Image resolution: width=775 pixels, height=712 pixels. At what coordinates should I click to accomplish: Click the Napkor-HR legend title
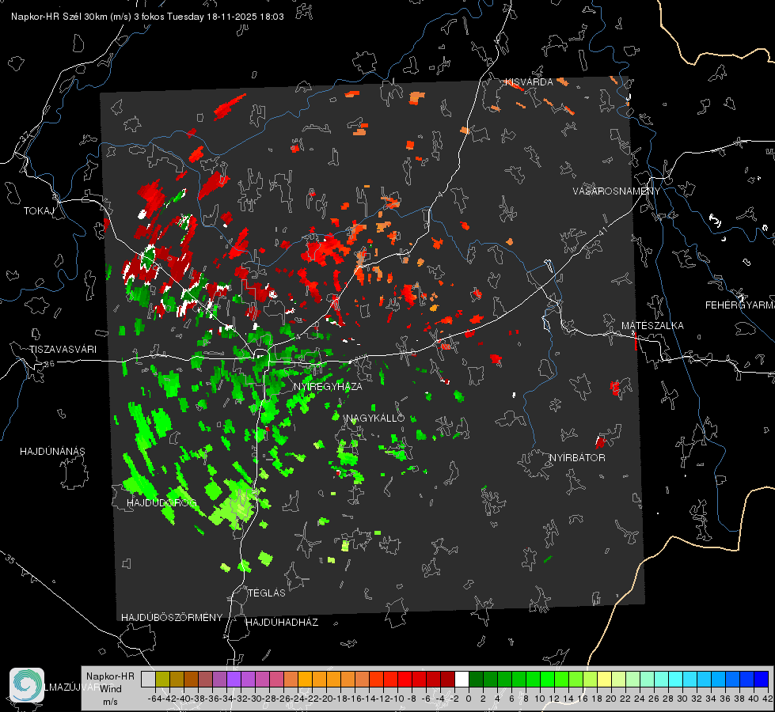click(x=110, y=676)
